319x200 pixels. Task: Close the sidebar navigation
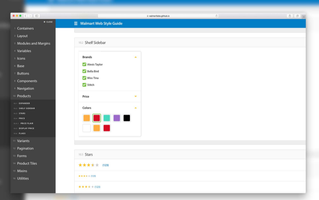click(48, 22)
